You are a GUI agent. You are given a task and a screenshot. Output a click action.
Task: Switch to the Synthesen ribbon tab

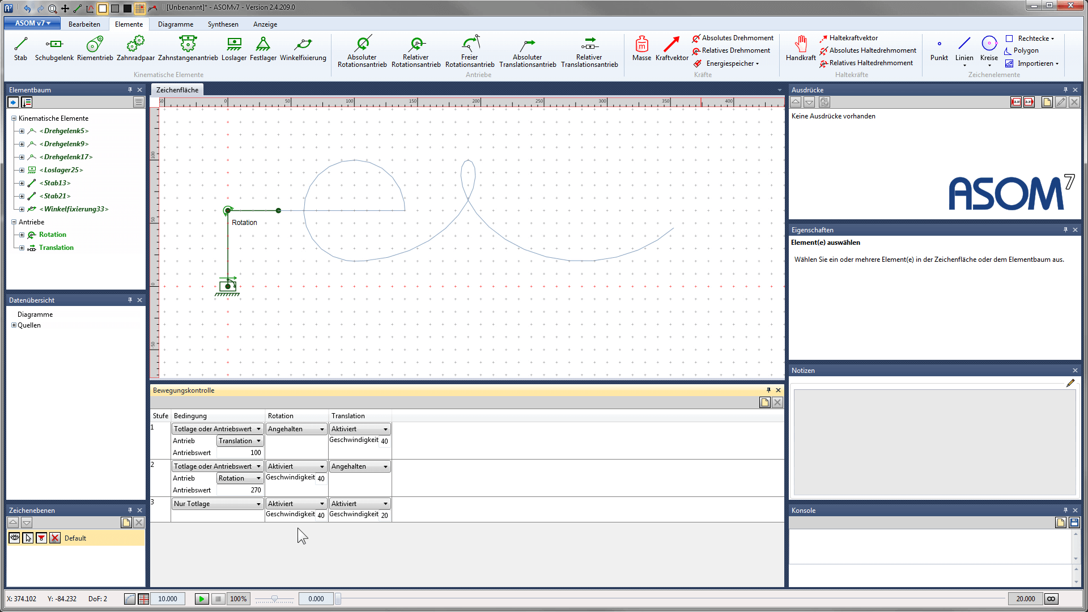[223, 24]
